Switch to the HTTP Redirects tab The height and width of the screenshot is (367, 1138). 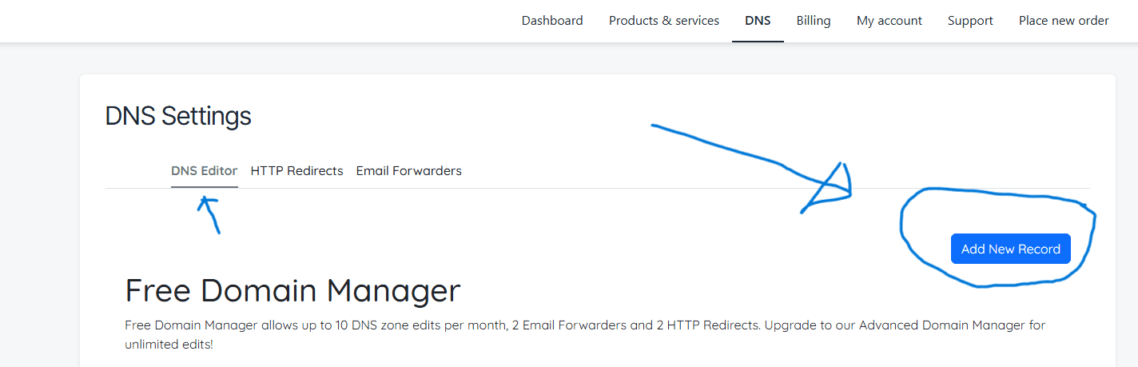tap(296, 171)
